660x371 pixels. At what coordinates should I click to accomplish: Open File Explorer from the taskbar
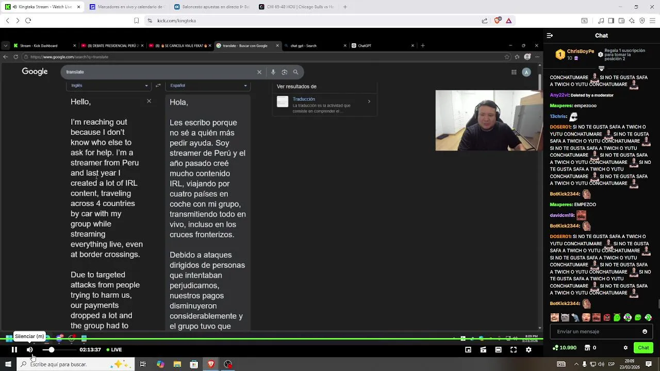[177, 364]
